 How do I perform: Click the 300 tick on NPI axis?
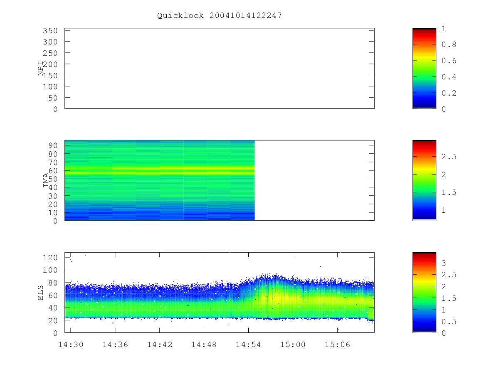[x=51, y=42]
